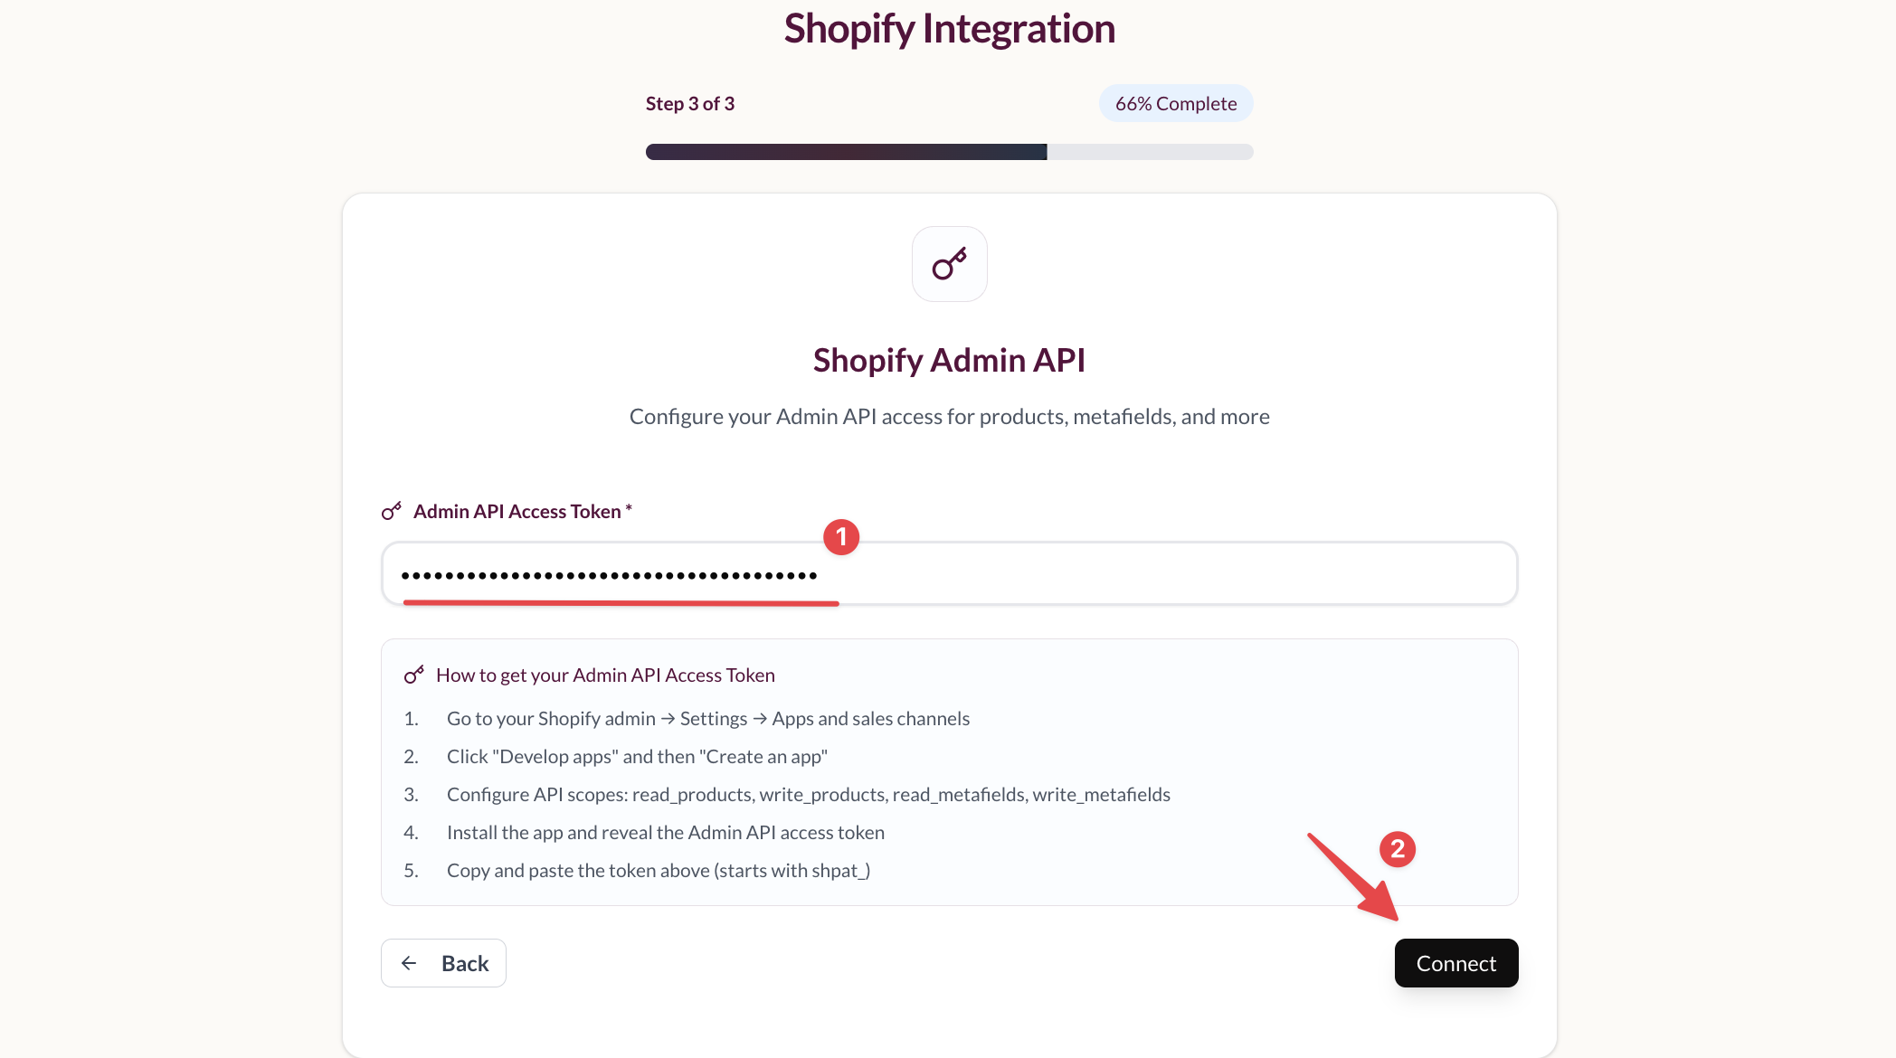The image size is (1896, 1058).
Task: Click the red number 1 annotation badge
Action: pos(841,537)
